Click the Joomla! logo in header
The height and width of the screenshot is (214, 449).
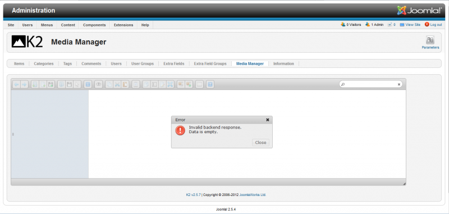pos(419,10)
